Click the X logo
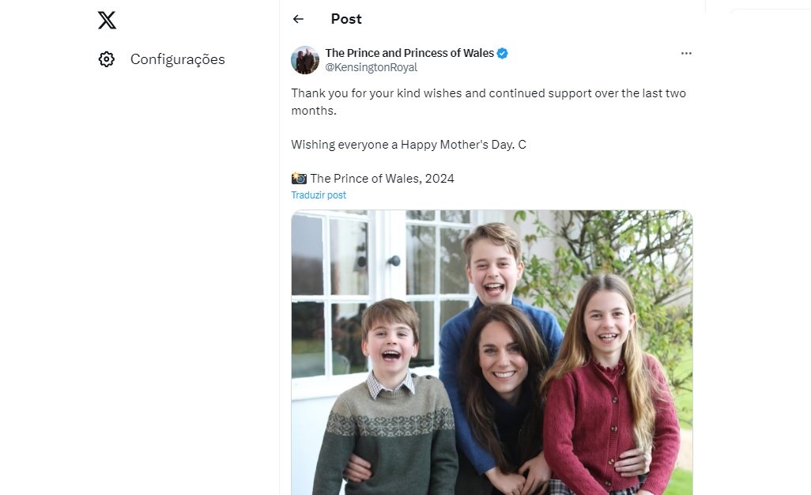 (107, 20)
